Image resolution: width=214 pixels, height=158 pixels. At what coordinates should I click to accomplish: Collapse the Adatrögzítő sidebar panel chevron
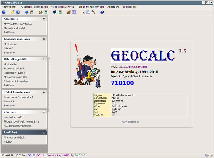44,19
